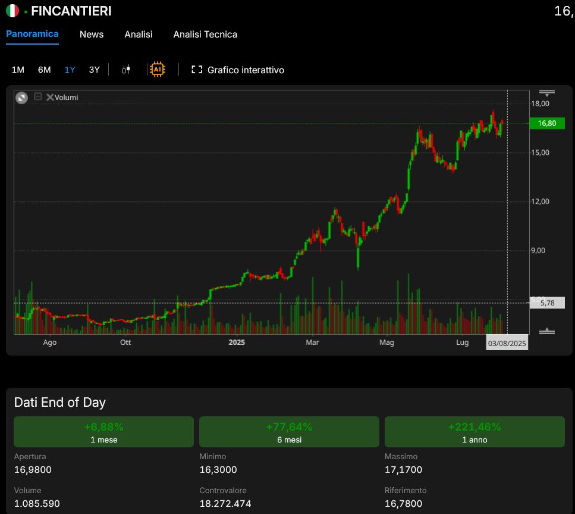
Task: Click the 03/08/2025 date label
Action: tap(507, 343)
